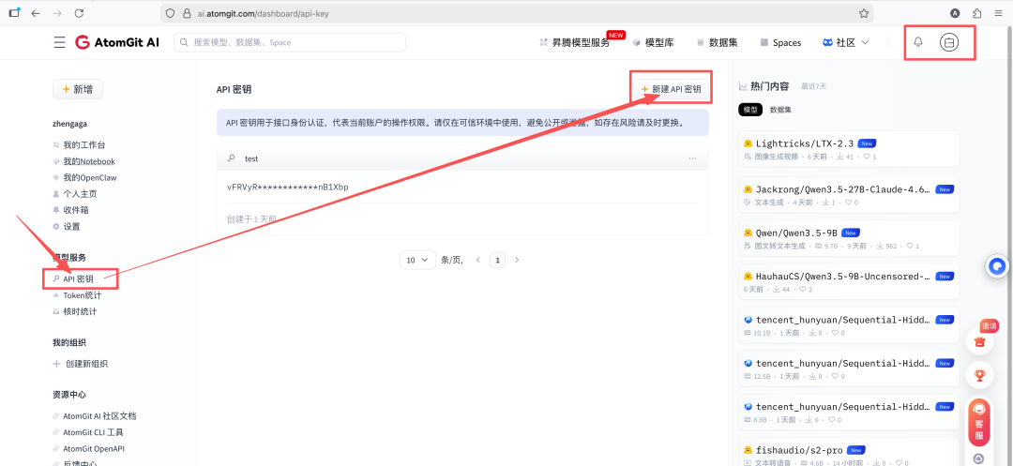Open 模型库 in top navigation
Image resolution: width=1013 pixels, height=466 pixels.
(x=653, y=42)
